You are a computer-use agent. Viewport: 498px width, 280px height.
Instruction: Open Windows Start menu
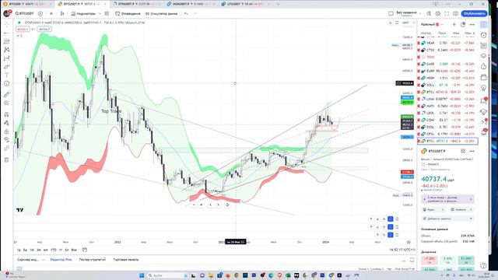click(142, 275)
